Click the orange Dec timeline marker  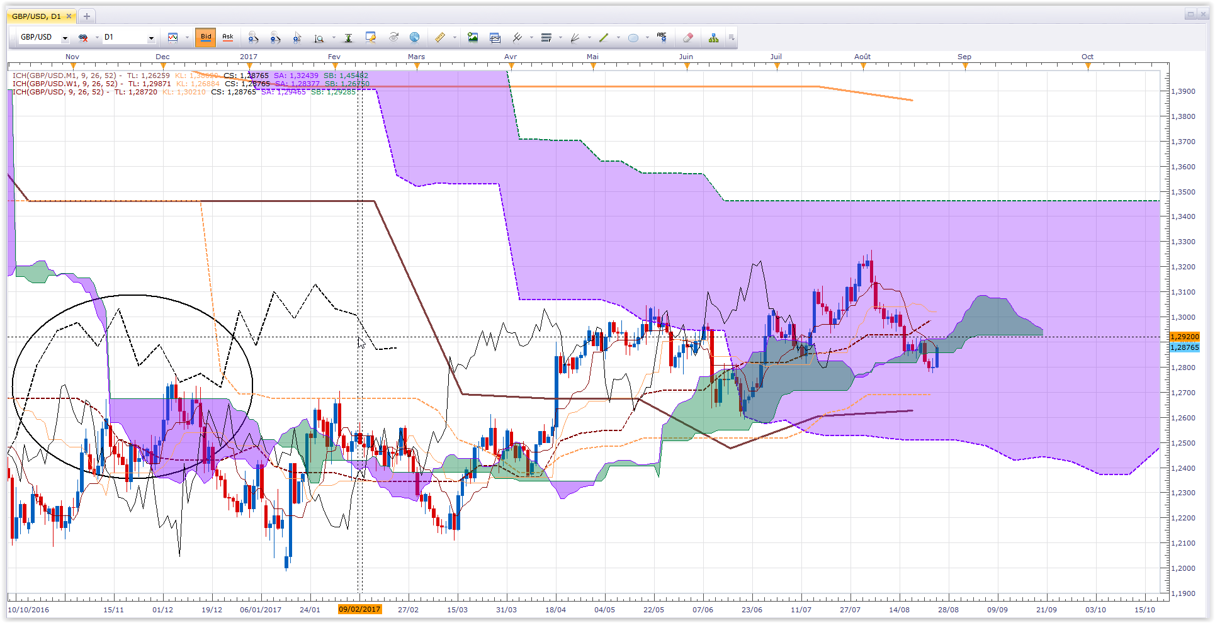(163, 65)
